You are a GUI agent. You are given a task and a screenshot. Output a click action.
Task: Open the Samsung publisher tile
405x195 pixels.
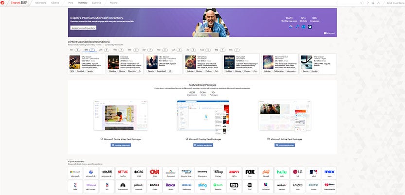click(186, 186)
